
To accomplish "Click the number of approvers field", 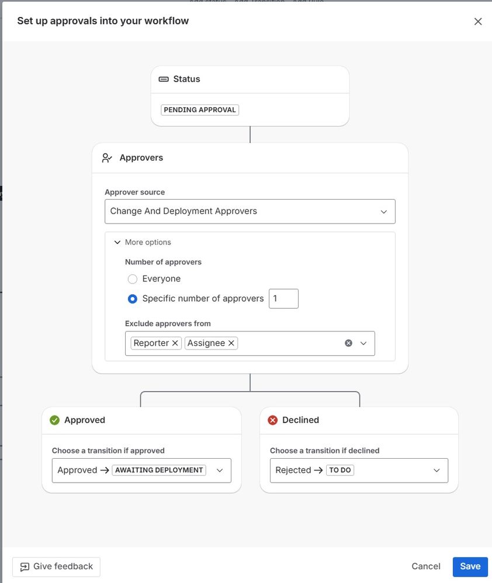I will click(x=283, y=299).
